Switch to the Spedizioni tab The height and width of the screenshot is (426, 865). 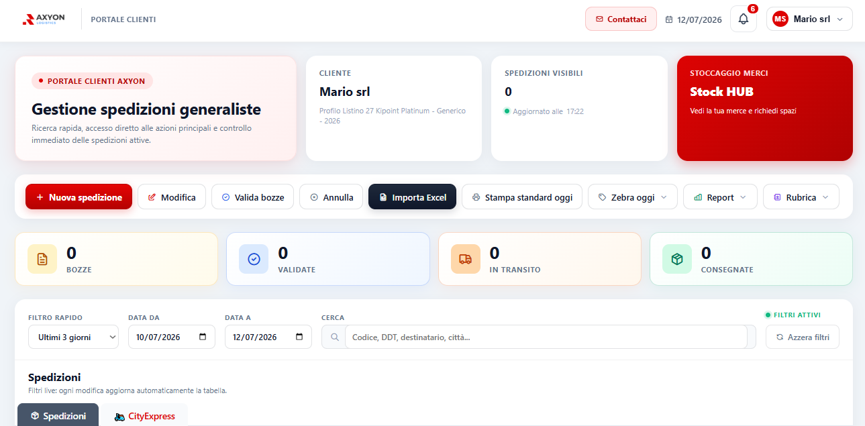[58, 415]
